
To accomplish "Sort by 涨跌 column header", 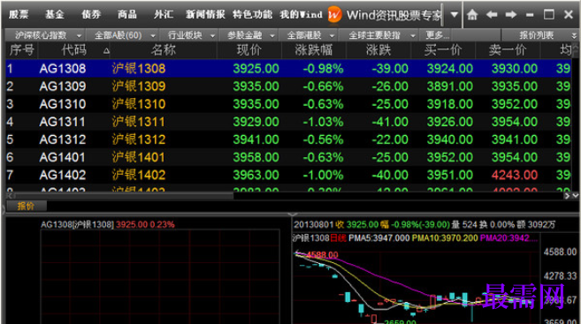I will click(x=378, y=50).
